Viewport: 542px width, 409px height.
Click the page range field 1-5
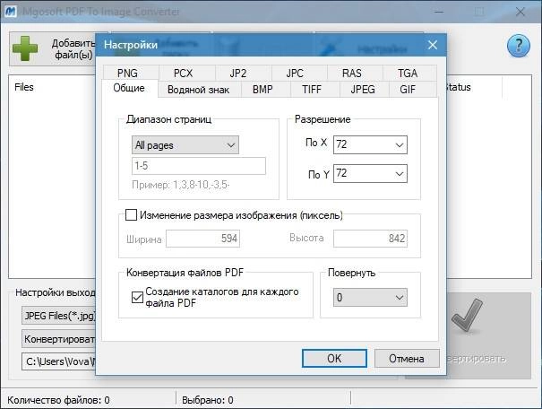(x=198, y=166)
